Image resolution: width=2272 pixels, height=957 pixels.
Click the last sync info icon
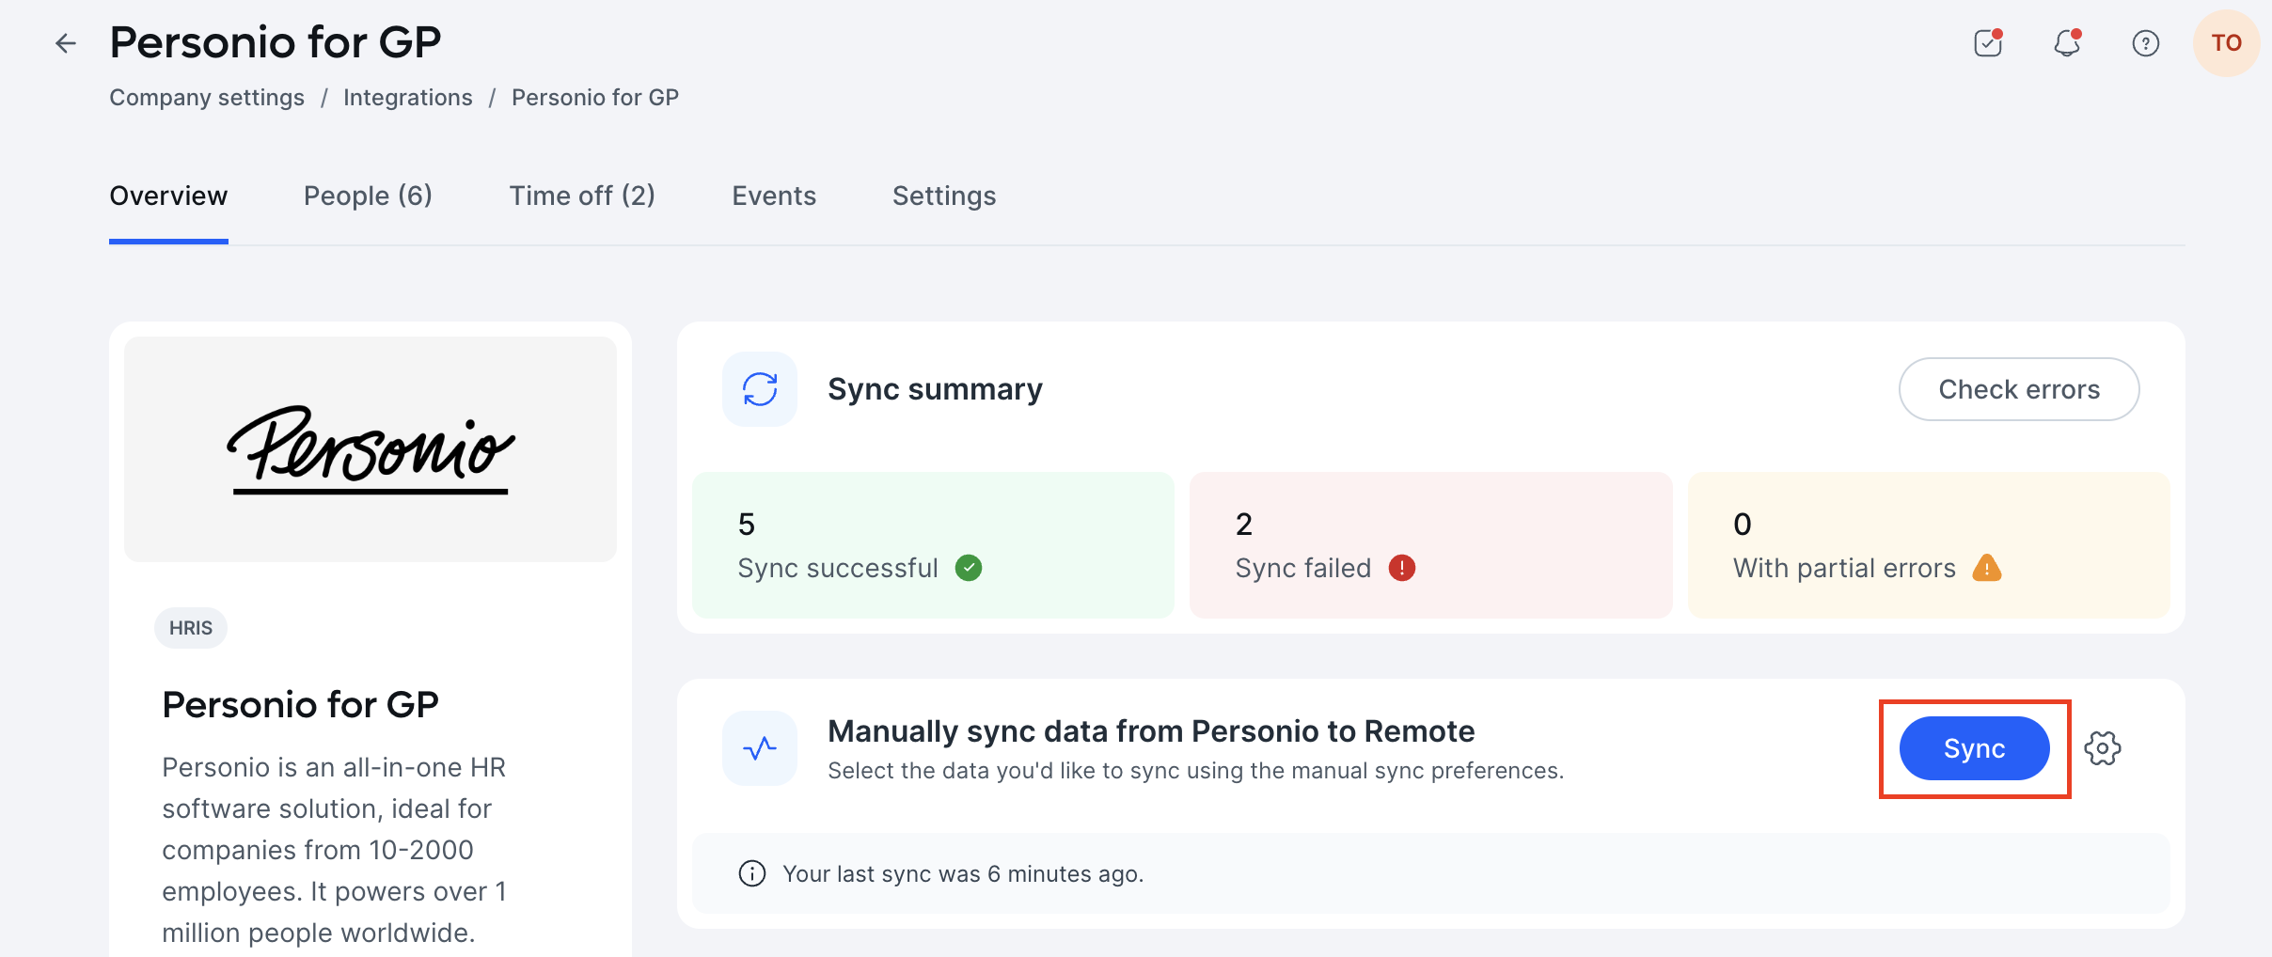coord(752,873)
